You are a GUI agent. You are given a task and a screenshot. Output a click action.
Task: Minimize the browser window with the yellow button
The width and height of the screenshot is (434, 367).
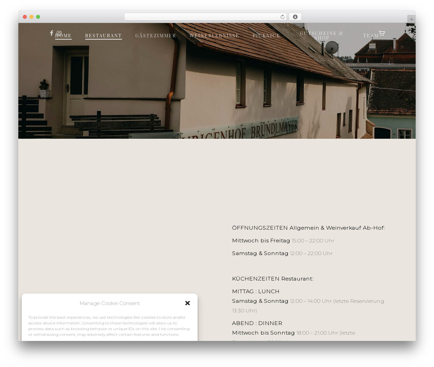(32, 17)
